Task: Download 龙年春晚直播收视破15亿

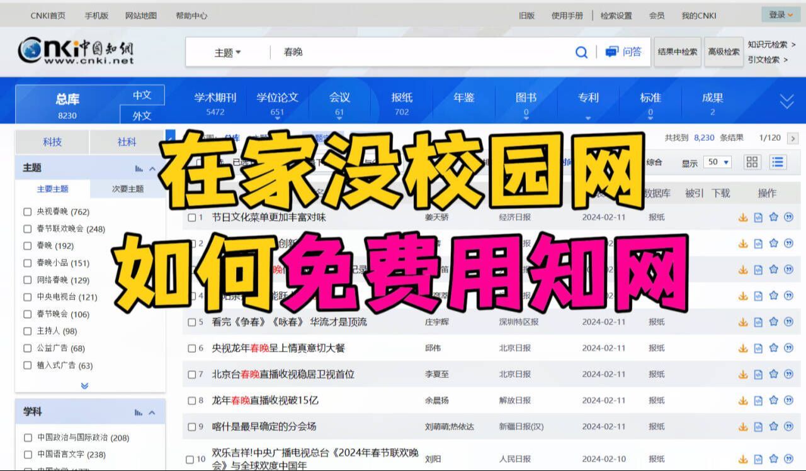Action: coord(743,401)
